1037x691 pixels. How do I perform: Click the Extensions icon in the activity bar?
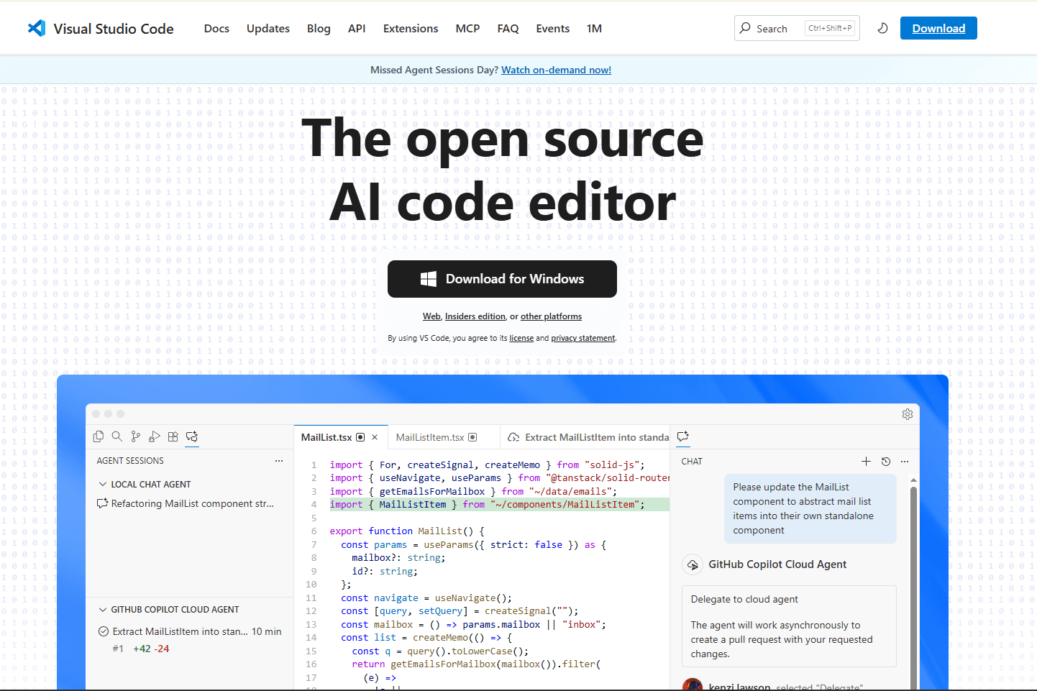click(173, 436)
